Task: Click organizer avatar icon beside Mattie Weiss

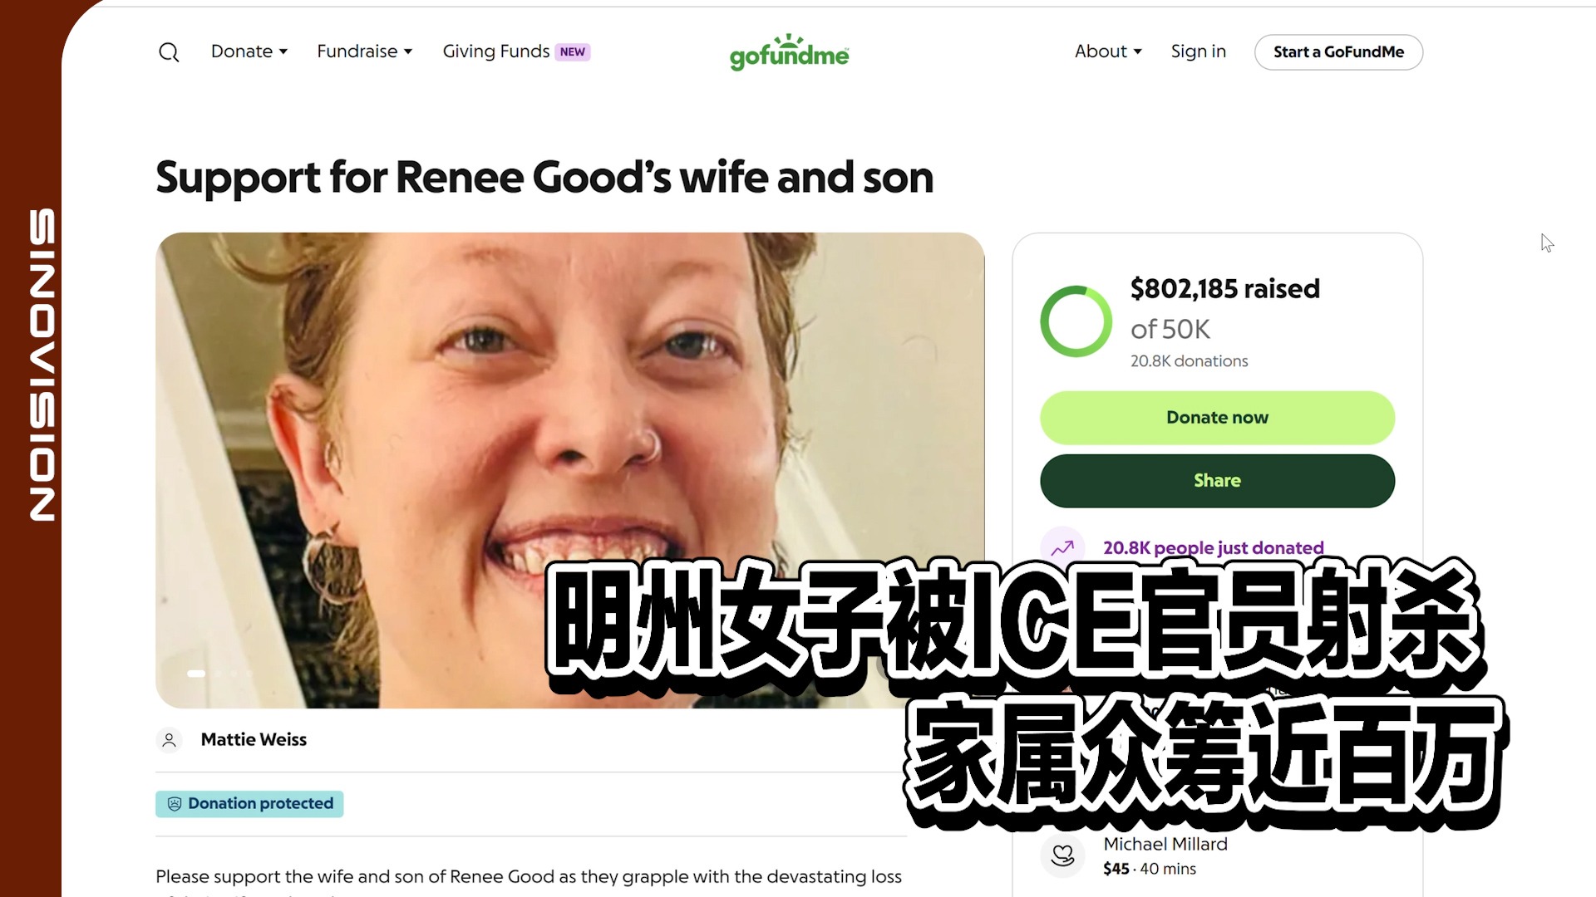Action: pos(169,740)
